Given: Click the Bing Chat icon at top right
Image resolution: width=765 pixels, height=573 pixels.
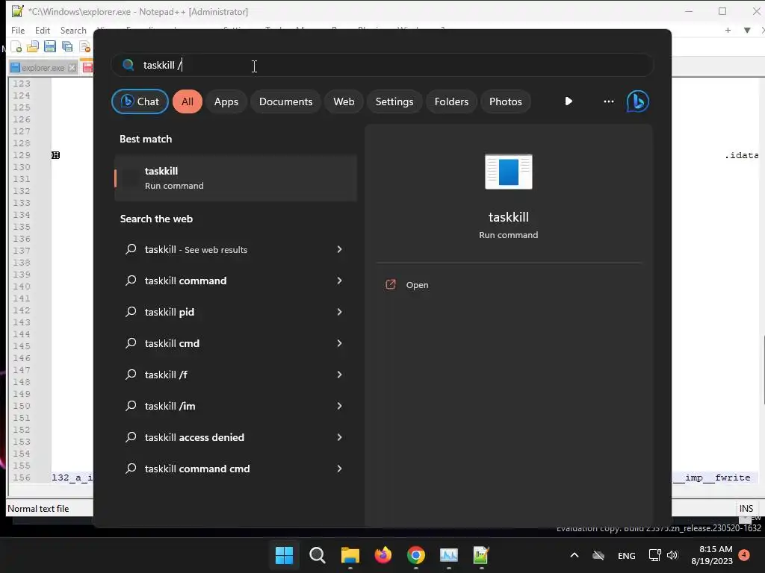Looking at the screenshot, I should 638,101.
